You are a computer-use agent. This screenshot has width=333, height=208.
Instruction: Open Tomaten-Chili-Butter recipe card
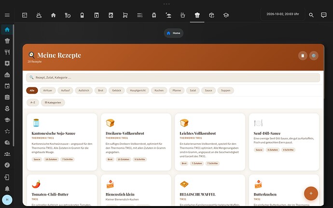[62, 190]
